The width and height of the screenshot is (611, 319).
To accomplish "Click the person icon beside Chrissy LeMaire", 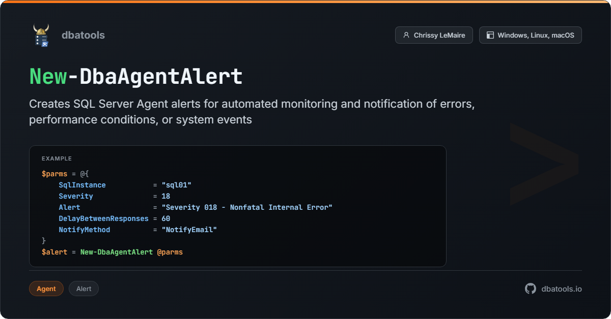I will [x=406, y=35].
